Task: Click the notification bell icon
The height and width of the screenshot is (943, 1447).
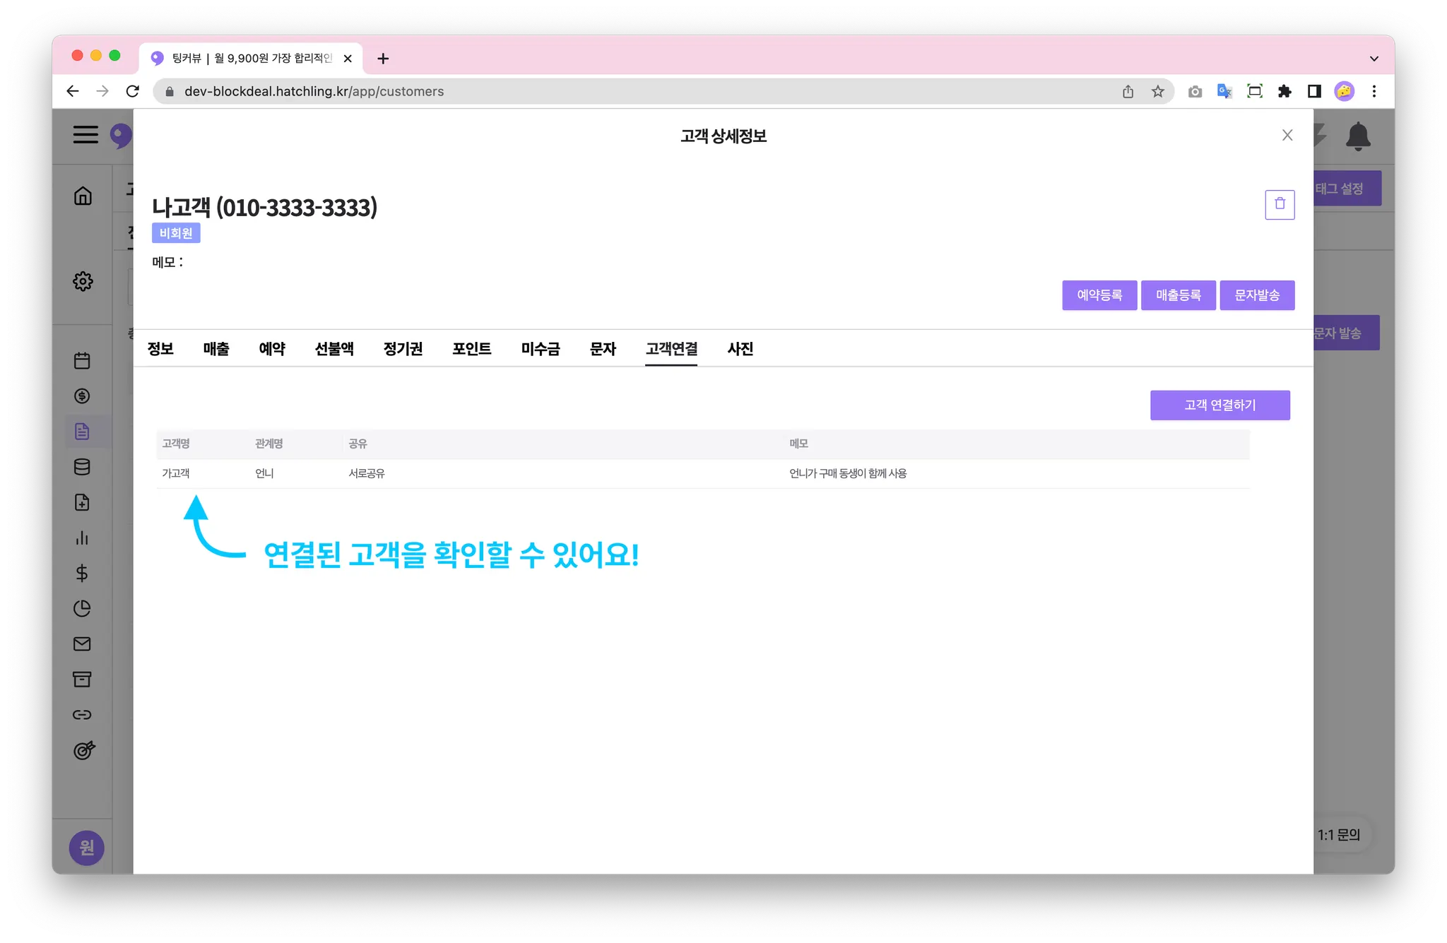Action: click(1357, 136)
